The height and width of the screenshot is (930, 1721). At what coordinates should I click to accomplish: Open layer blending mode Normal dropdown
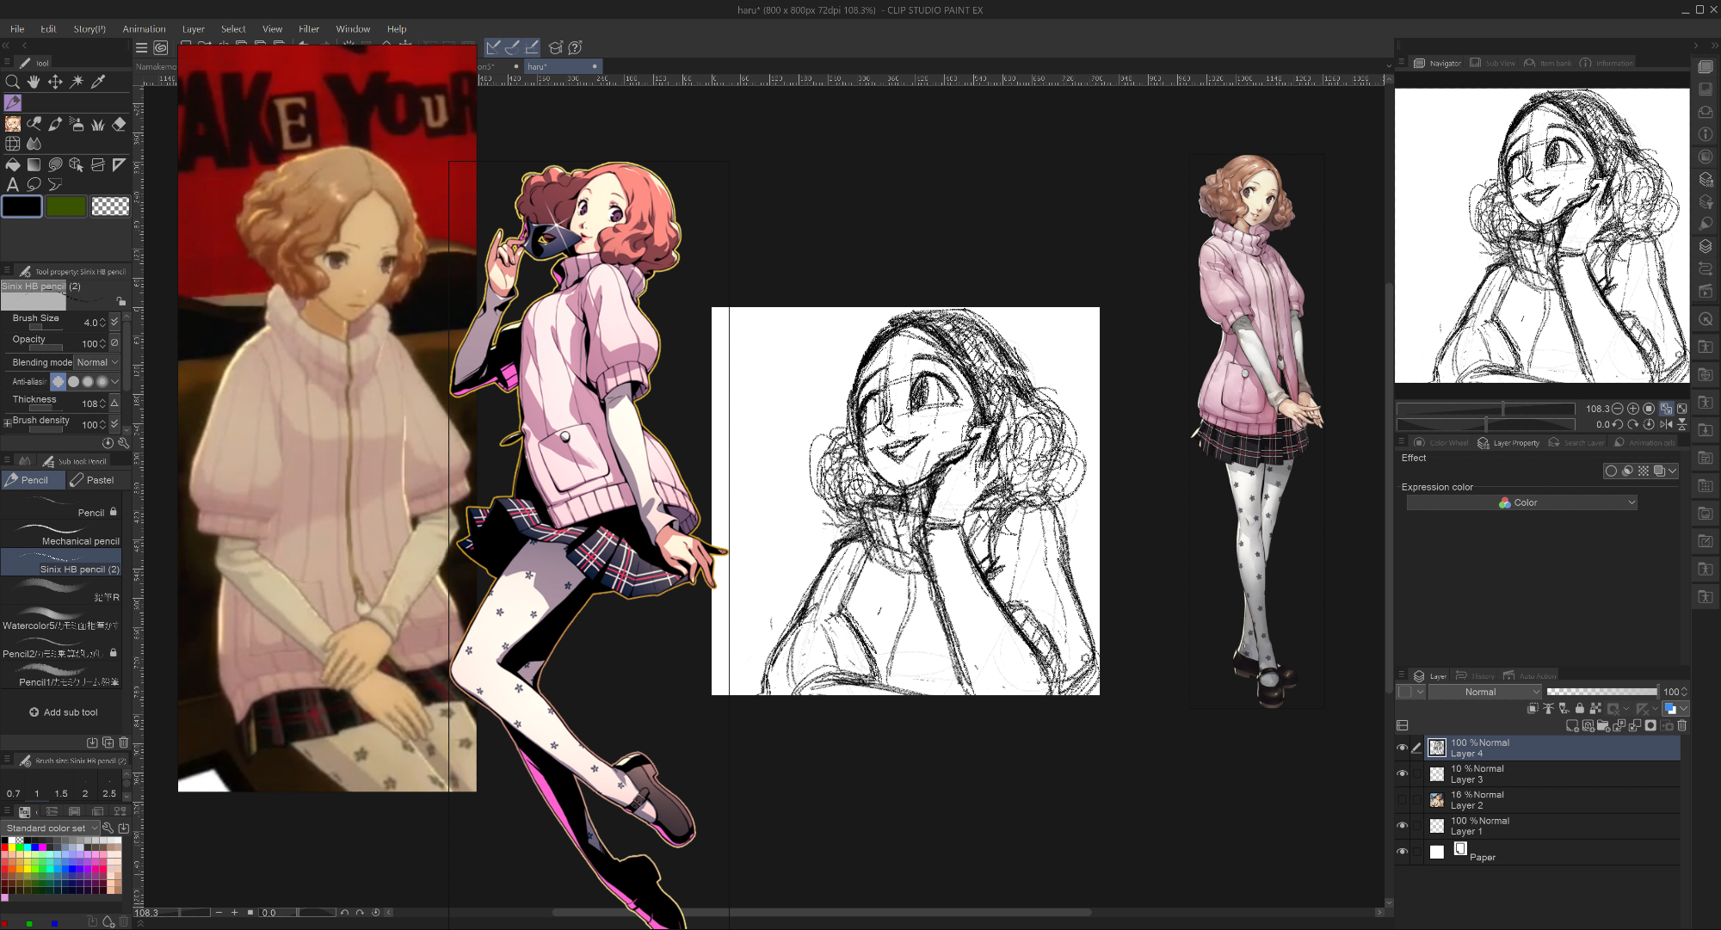(x=1486, y=692)
